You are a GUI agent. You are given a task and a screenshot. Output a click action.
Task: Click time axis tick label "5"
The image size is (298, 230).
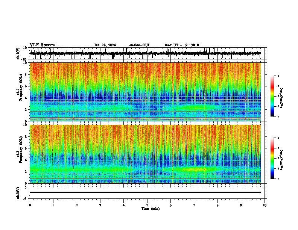[x=147, y=205]
